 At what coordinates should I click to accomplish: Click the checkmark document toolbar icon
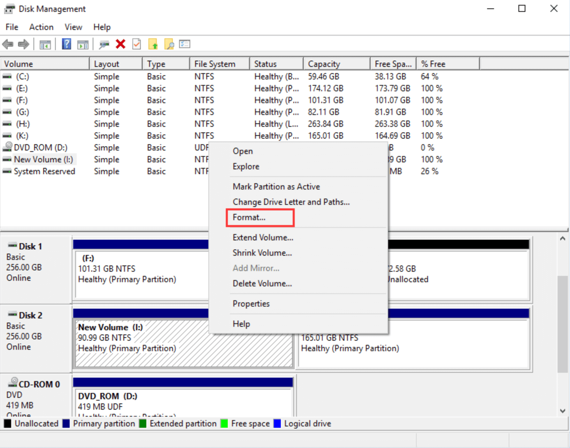point(136,44)
